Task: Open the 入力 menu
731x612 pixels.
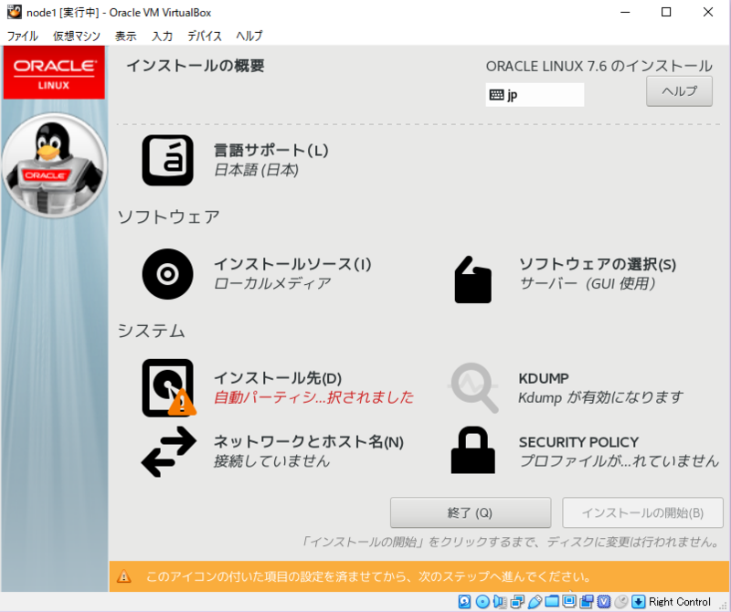Action: (163, 36)
